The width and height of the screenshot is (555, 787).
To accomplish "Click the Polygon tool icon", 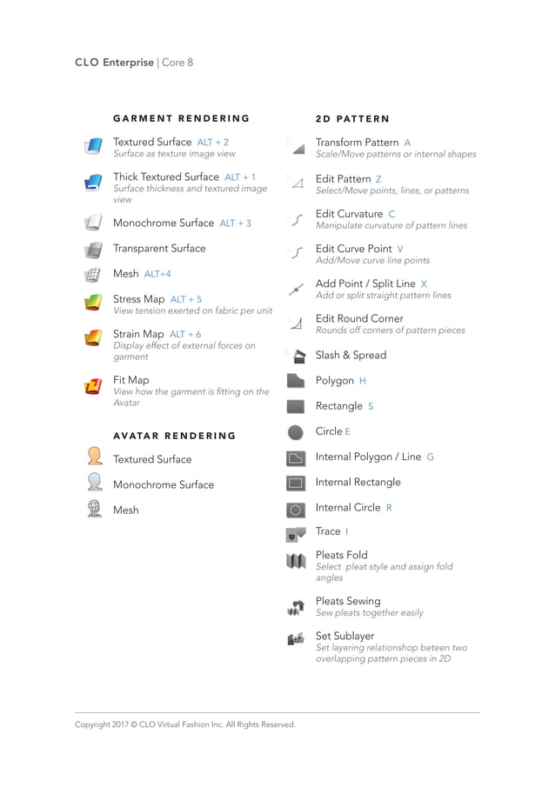I will 296,381.
